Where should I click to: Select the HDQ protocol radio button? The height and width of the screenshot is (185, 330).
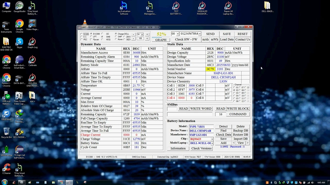pos(102,39)
